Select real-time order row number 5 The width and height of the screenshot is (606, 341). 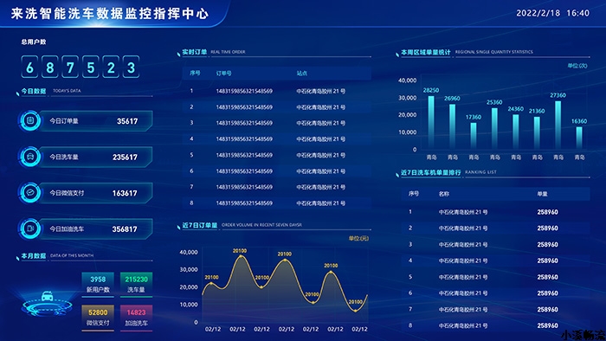point(276,155)
